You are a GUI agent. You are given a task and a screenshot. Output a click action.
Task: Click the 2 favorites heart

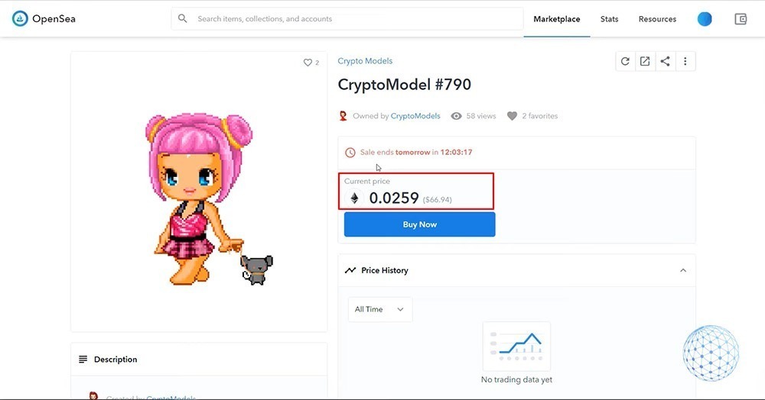coord(513,116)
